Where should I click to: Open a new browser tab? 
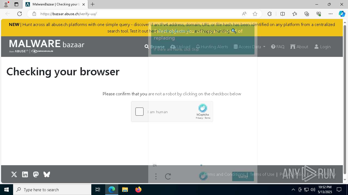93,4
